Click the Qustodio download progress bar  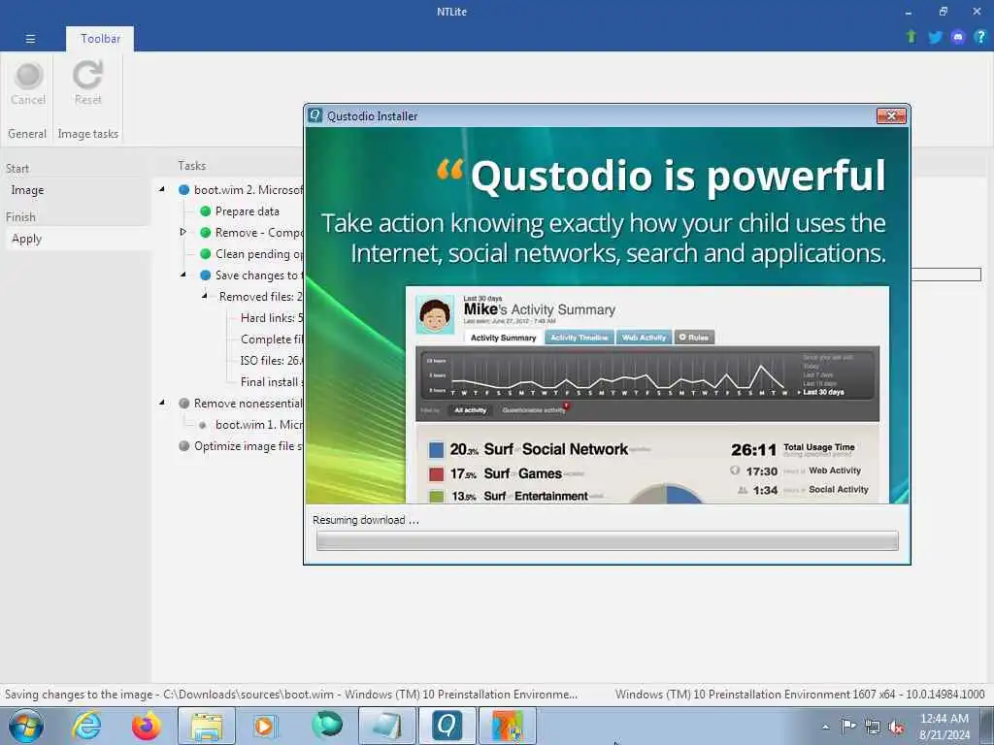pos(608,540)
